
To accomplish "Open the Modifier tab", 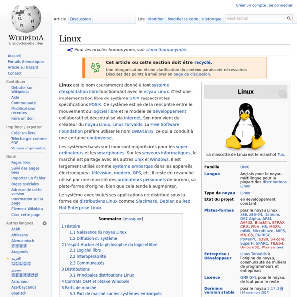I will 156,19.
